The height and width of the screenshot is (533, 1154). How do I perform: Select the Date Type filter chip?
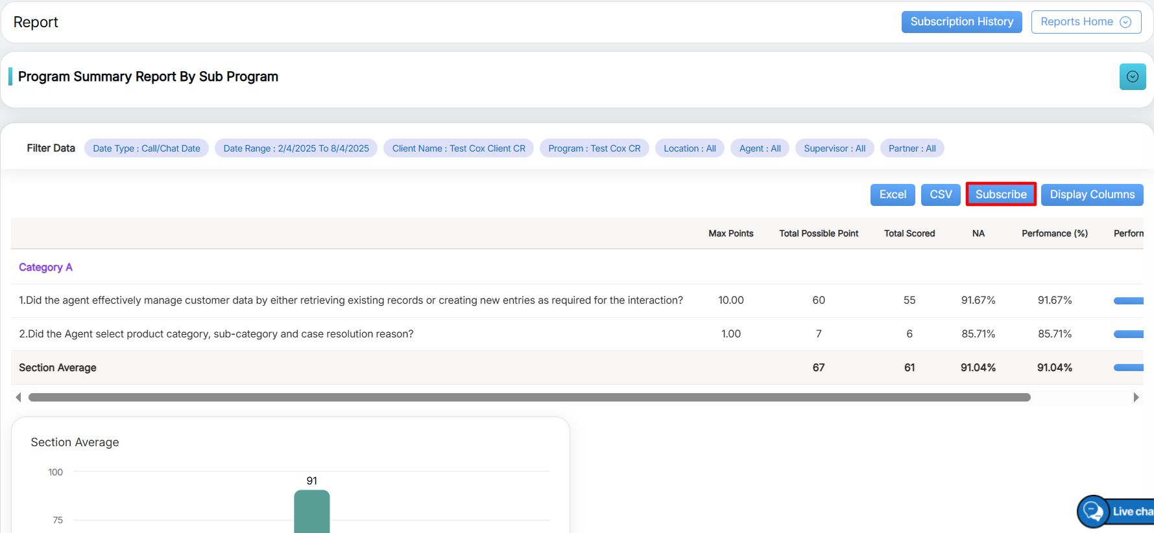click(x=147, y=148)
